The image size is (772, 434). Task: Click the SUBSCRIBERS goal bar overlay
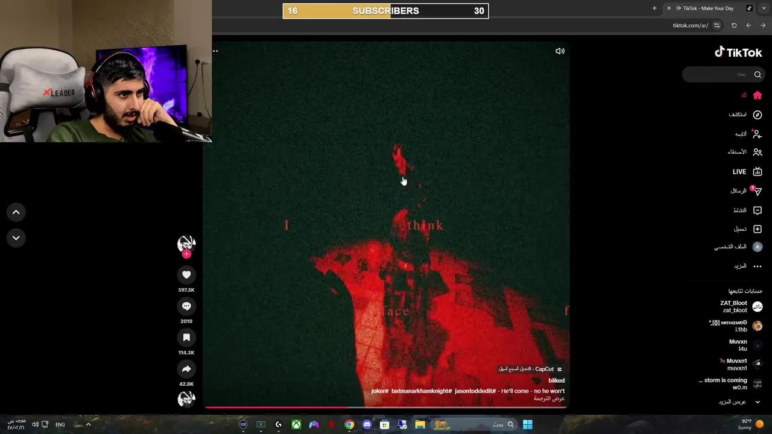point(386,11)
